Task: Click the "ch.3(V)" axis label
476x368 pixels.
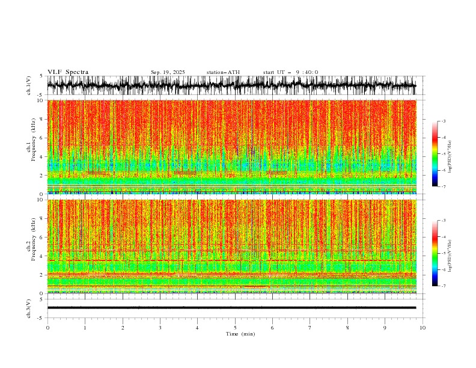Action: (x=29, y=308)
